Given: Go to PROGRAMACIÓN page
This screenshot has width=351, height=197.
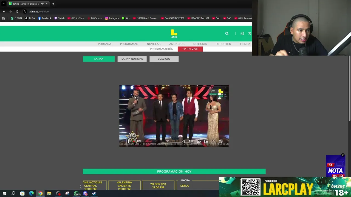Looking at the screenshot, I should tap(162, 49).
